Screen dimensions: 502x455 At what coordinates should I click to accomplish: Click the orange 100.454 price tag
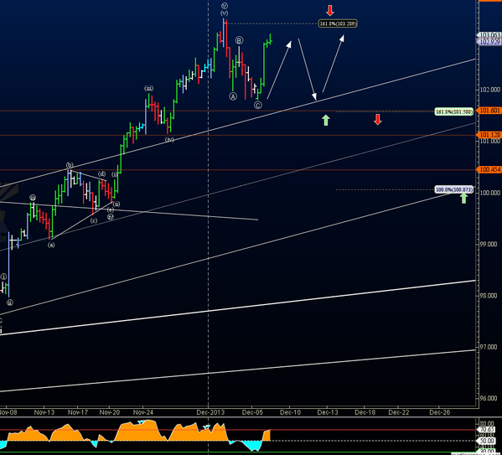[x=489, y=169]
